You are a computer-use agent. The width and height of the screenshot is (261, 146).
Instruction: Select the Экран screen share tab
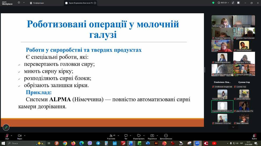coord(79,3)
